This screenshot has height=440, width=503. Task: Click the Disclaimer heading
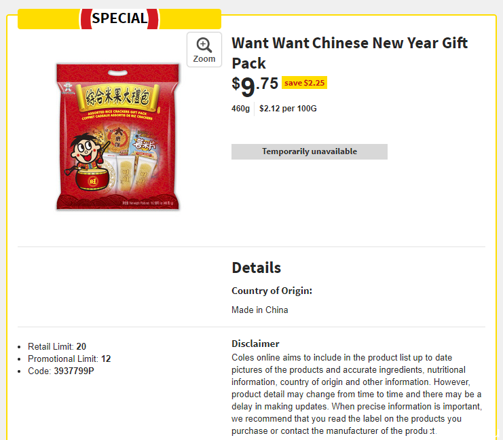pos(255,344)
